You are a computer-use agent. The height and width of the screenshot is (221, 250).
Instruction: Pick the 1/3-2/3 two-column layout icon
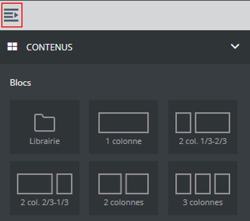click(203, 123)
